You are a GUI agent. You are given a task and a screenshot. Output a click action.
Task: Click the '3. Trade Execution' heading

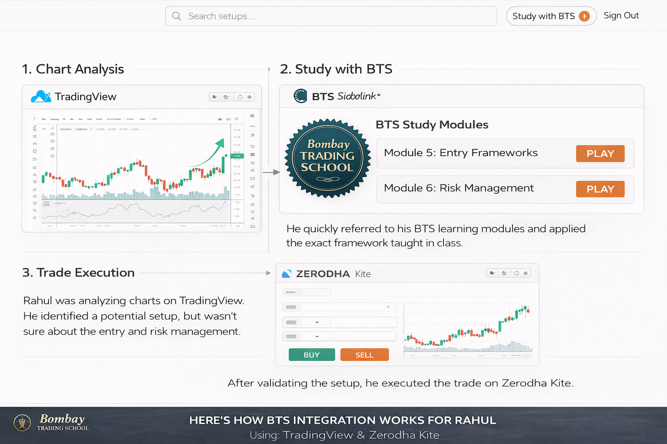tap(79, 273)
